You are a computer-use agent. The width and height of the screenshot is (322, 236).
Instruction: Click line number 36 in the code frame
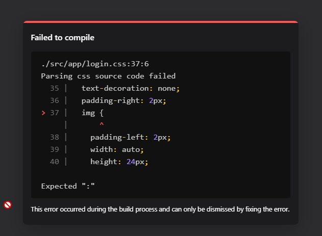tap(54, 100)
